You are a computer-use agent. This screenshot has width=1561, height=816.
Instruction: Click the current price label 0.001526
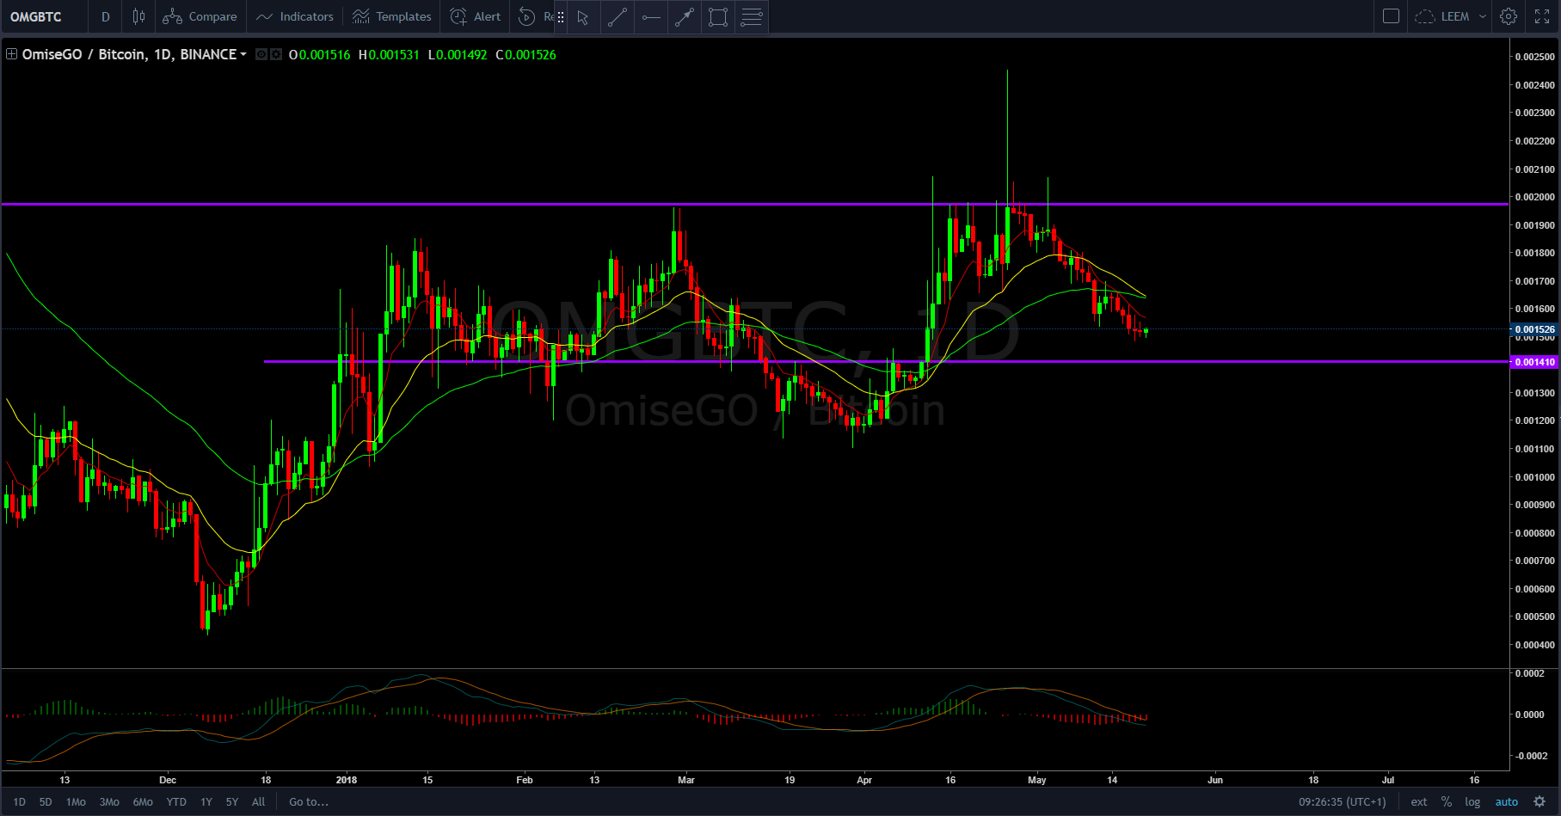click(1535, 329)
